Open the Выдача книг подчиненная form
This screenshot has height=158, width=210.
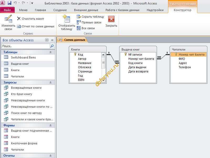28,131
